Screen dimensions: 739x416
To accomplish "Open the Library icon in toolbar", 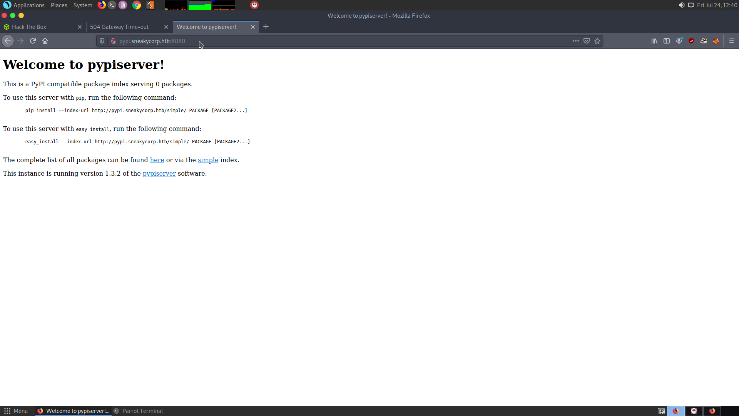I will click(654, 41).
